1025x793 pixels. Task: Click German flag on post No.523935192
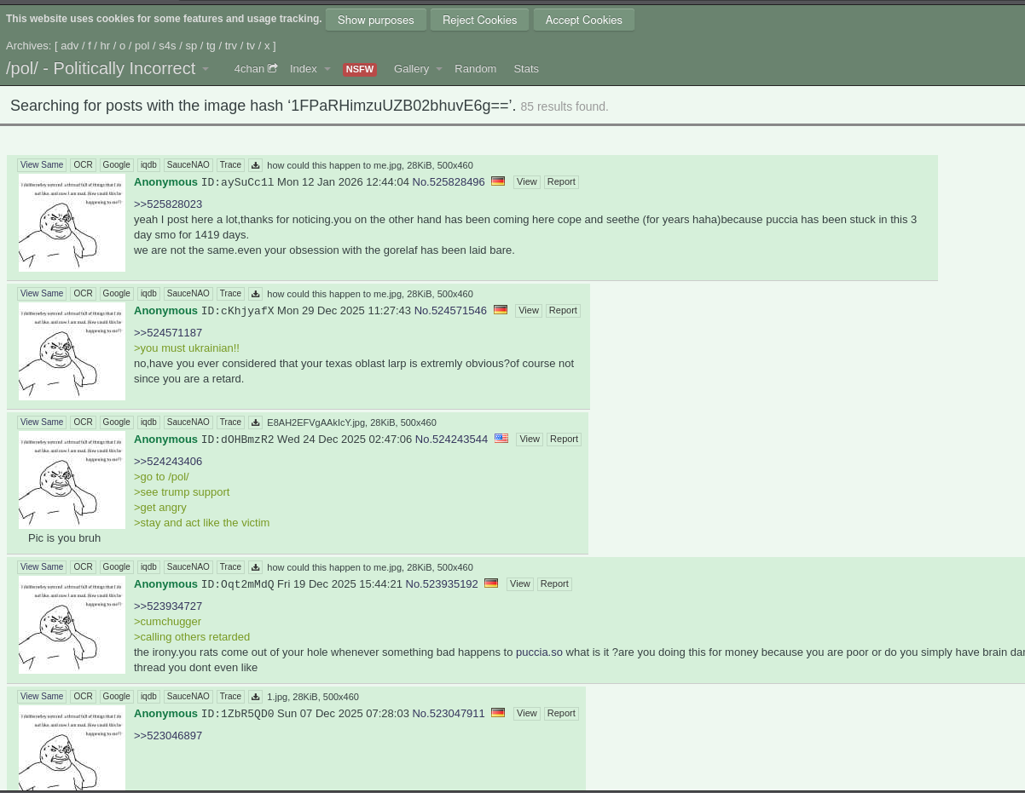[x=491, y=583]
